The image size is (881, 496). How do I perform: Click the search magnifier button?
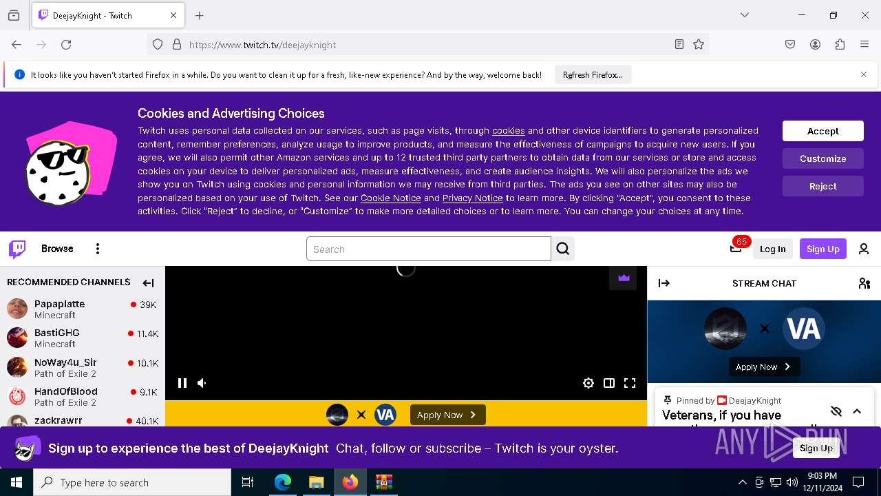[x=563, y=249]
